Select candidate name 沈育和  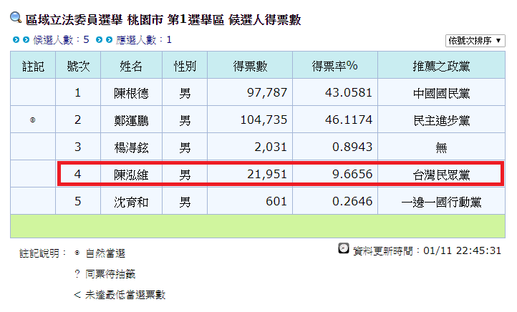131,202
